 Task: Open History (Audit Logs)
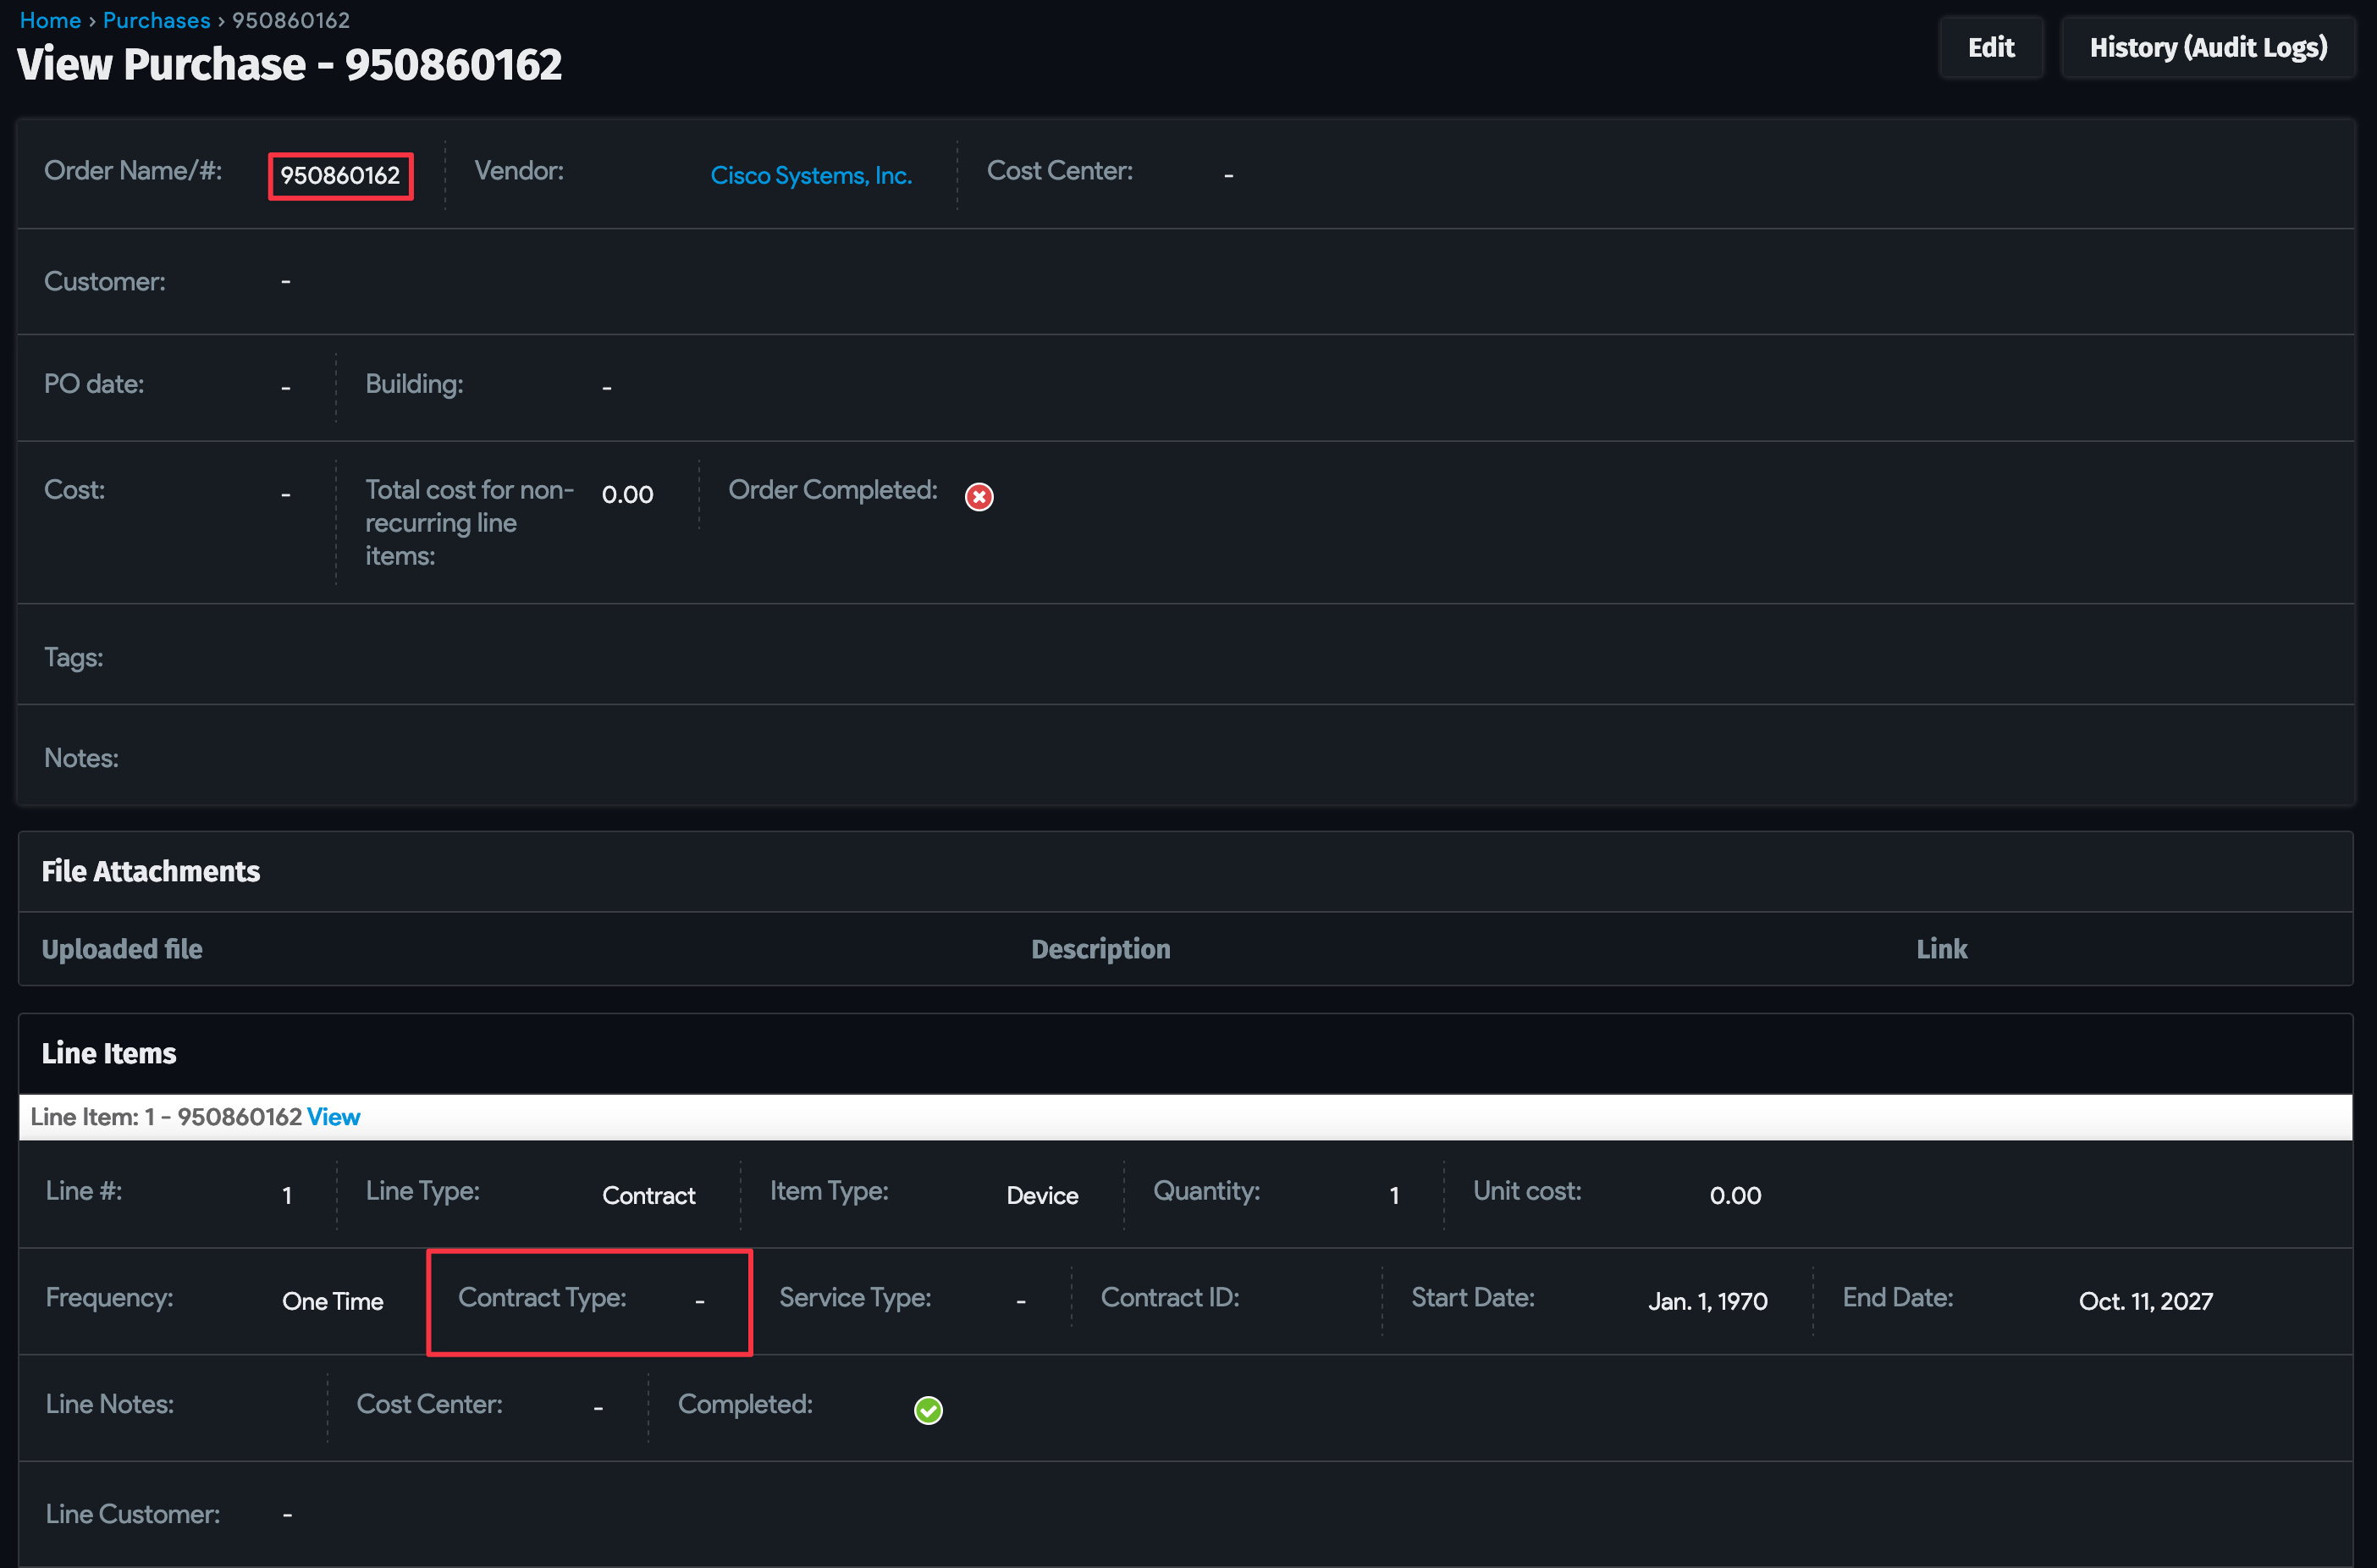click(2207, 47)
